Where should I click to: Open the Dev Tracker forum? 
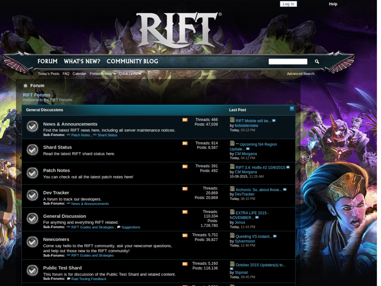click(56, 193)
